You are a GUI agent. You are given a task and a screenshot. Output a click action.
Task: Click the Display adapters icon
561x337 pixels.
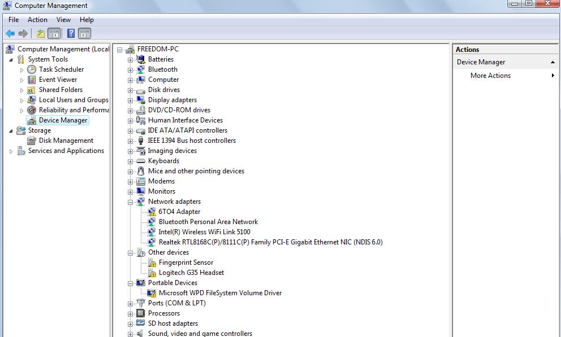(x=141, y=100)
